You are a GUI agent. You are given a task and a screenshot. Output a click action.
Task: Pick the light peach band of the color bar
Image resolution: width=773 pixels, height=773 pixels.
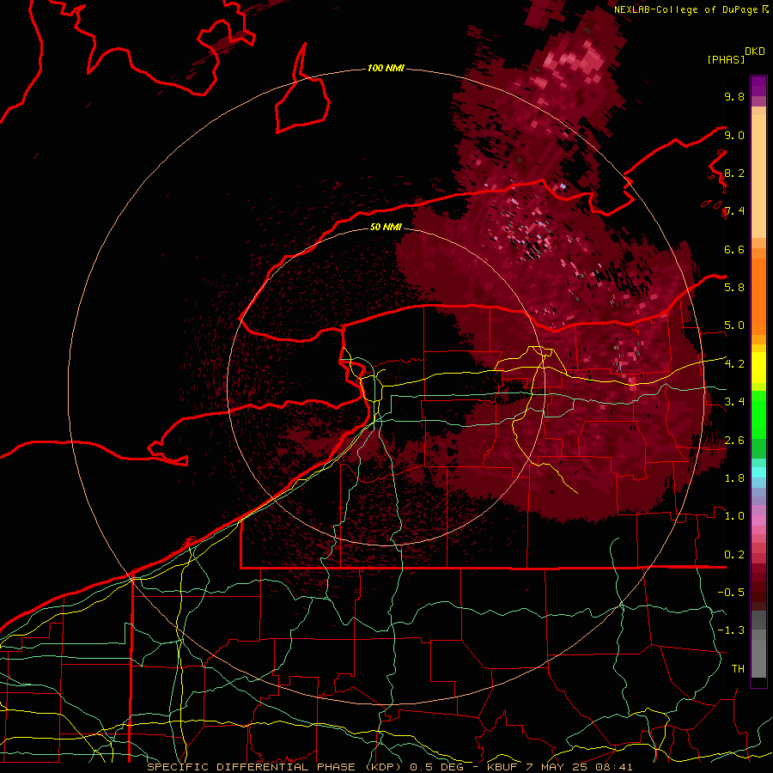[758, 176]
